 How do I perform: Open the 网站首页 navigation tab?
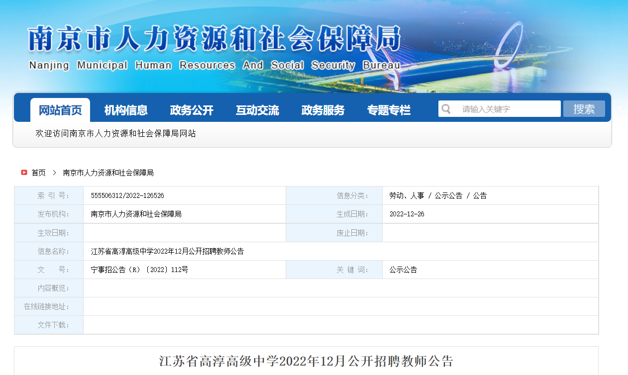pyautogui.click(x=60, y=110)
